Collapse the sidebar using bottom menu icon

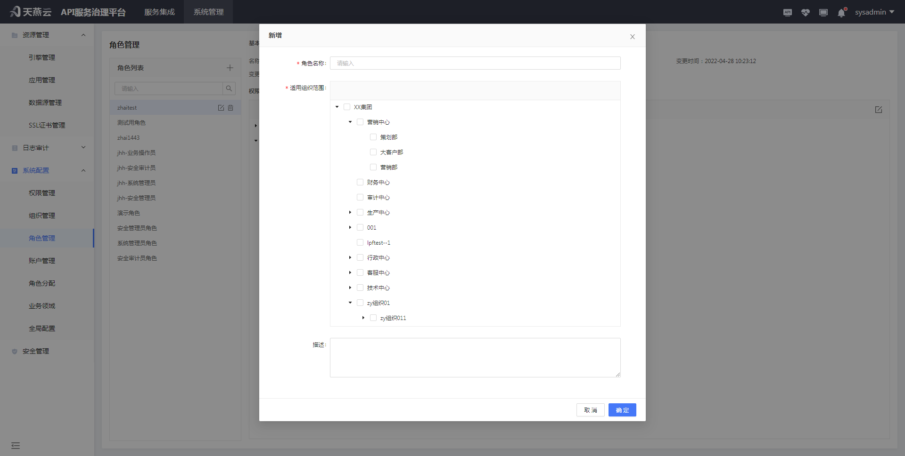coord(16,445)
